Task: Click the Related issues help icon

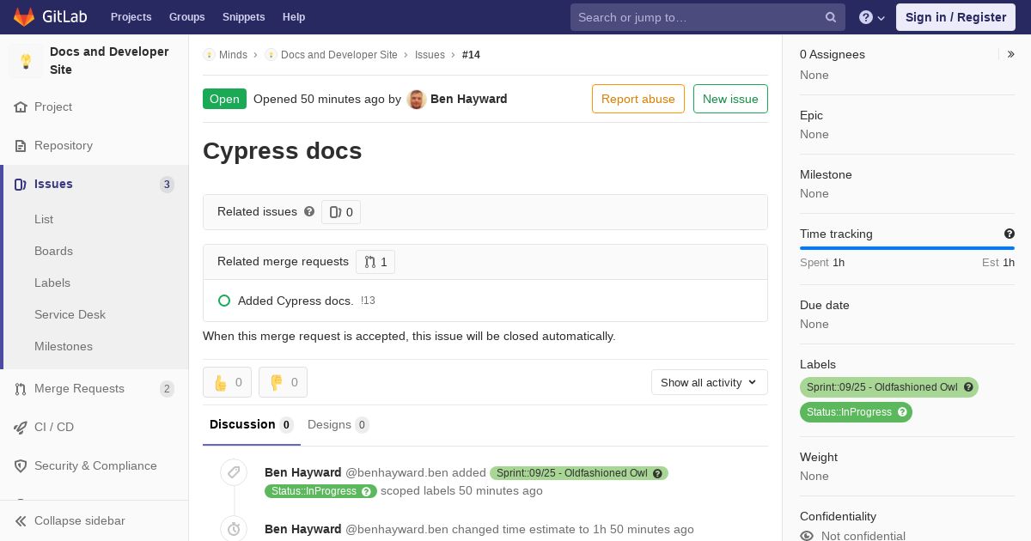Action: coord(309,211)
